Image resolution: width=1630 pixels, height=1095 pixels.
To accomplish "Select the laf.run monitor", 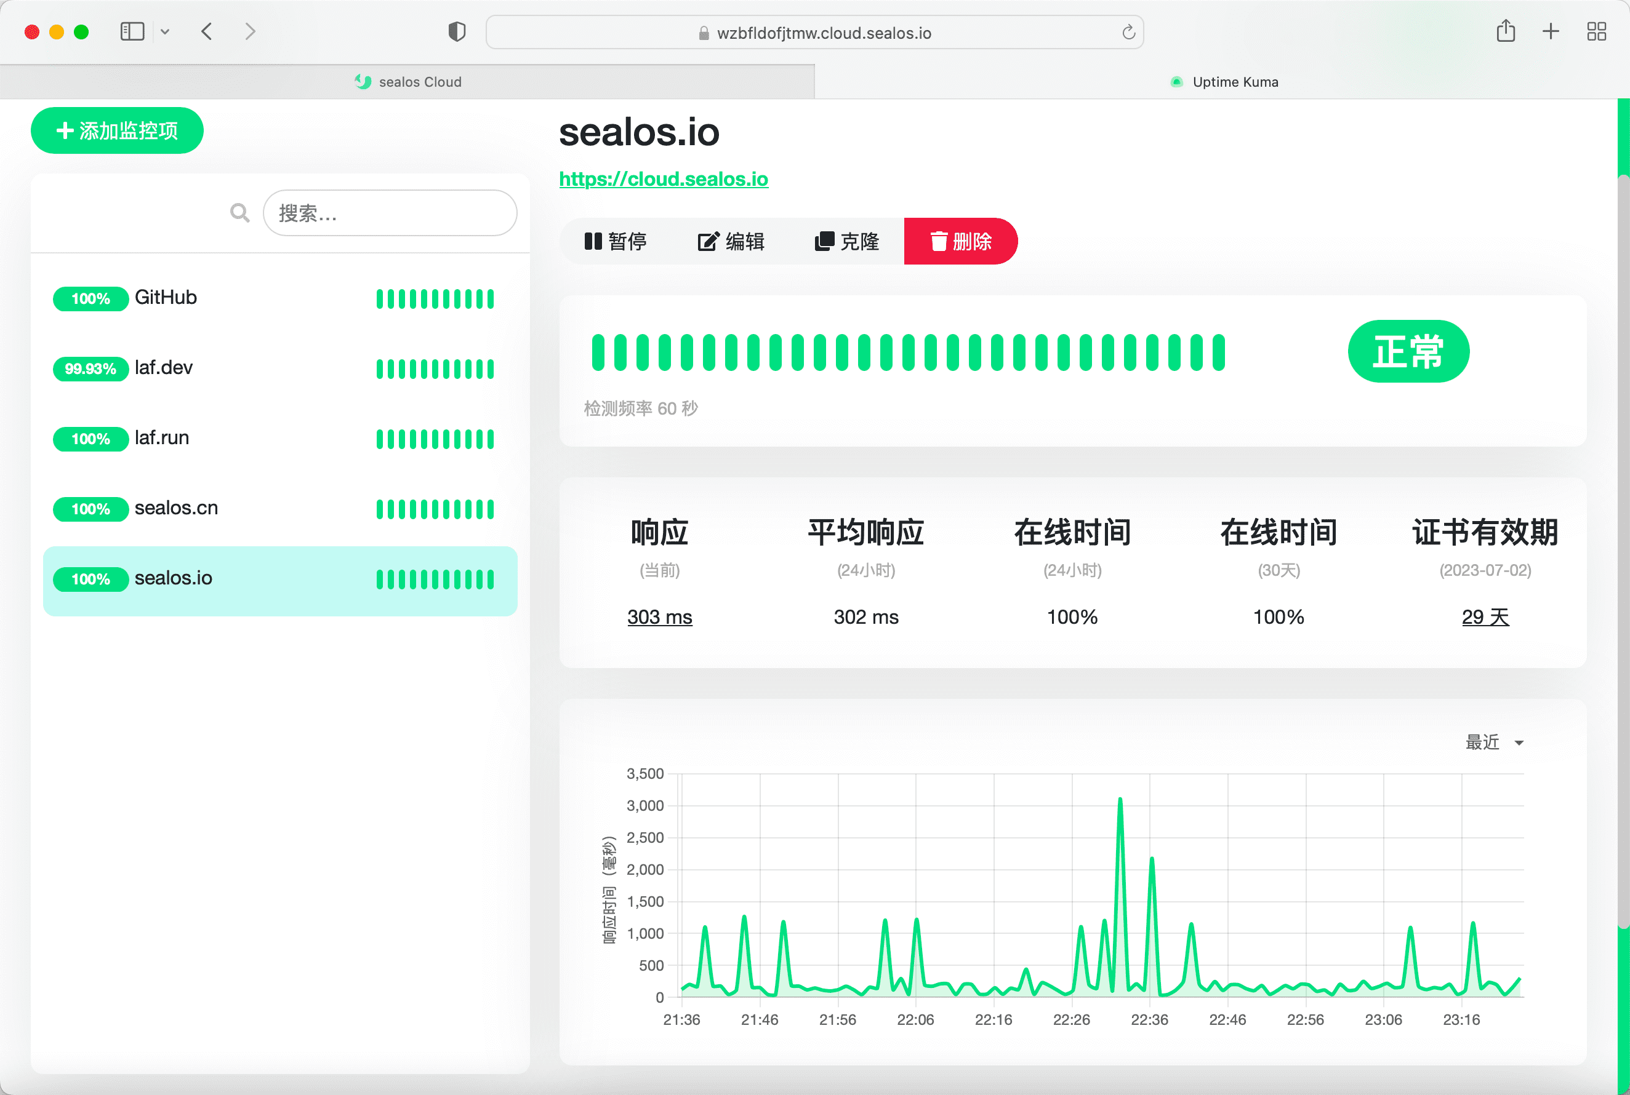I will (280, 439).
